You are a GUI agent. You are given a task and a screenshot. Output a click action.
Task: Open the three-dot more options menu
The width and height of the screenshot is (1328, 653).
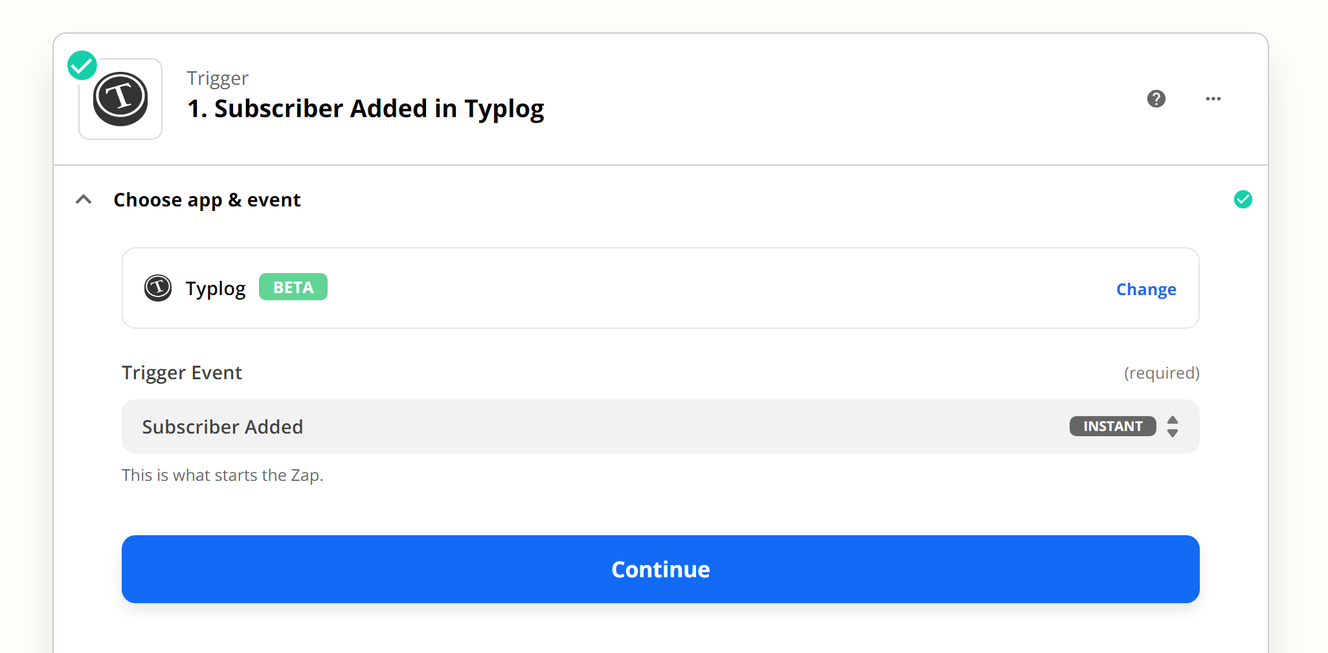(1213, 99)
